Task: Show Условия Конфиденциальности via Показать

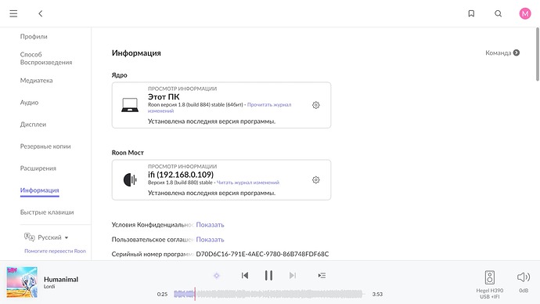Action: click(210, 225)
